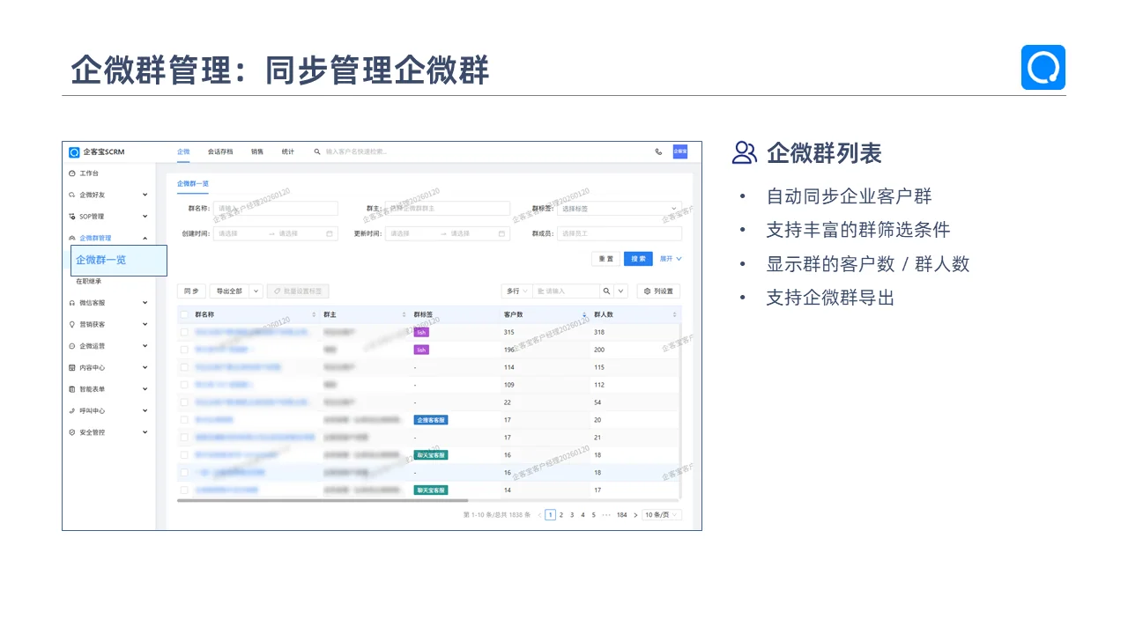Focus the 群名称 input field

(275, 209)
